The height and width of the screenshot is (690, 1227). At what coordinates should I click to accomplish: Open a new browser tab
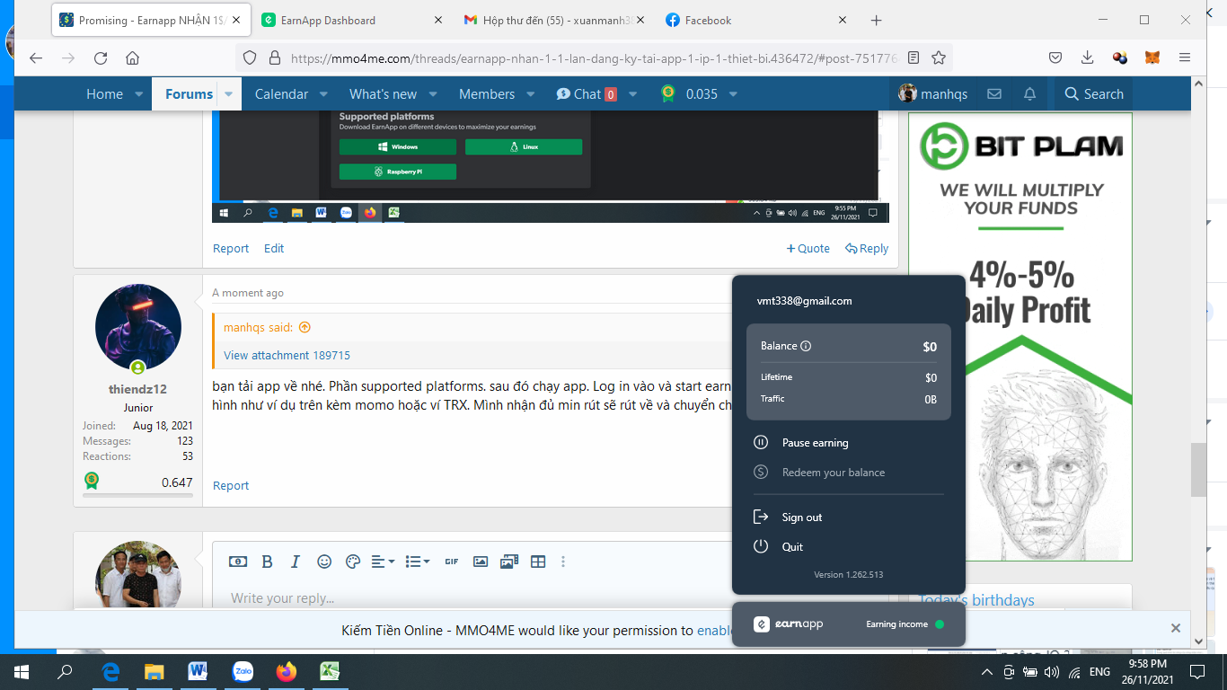tap(877, 20)
